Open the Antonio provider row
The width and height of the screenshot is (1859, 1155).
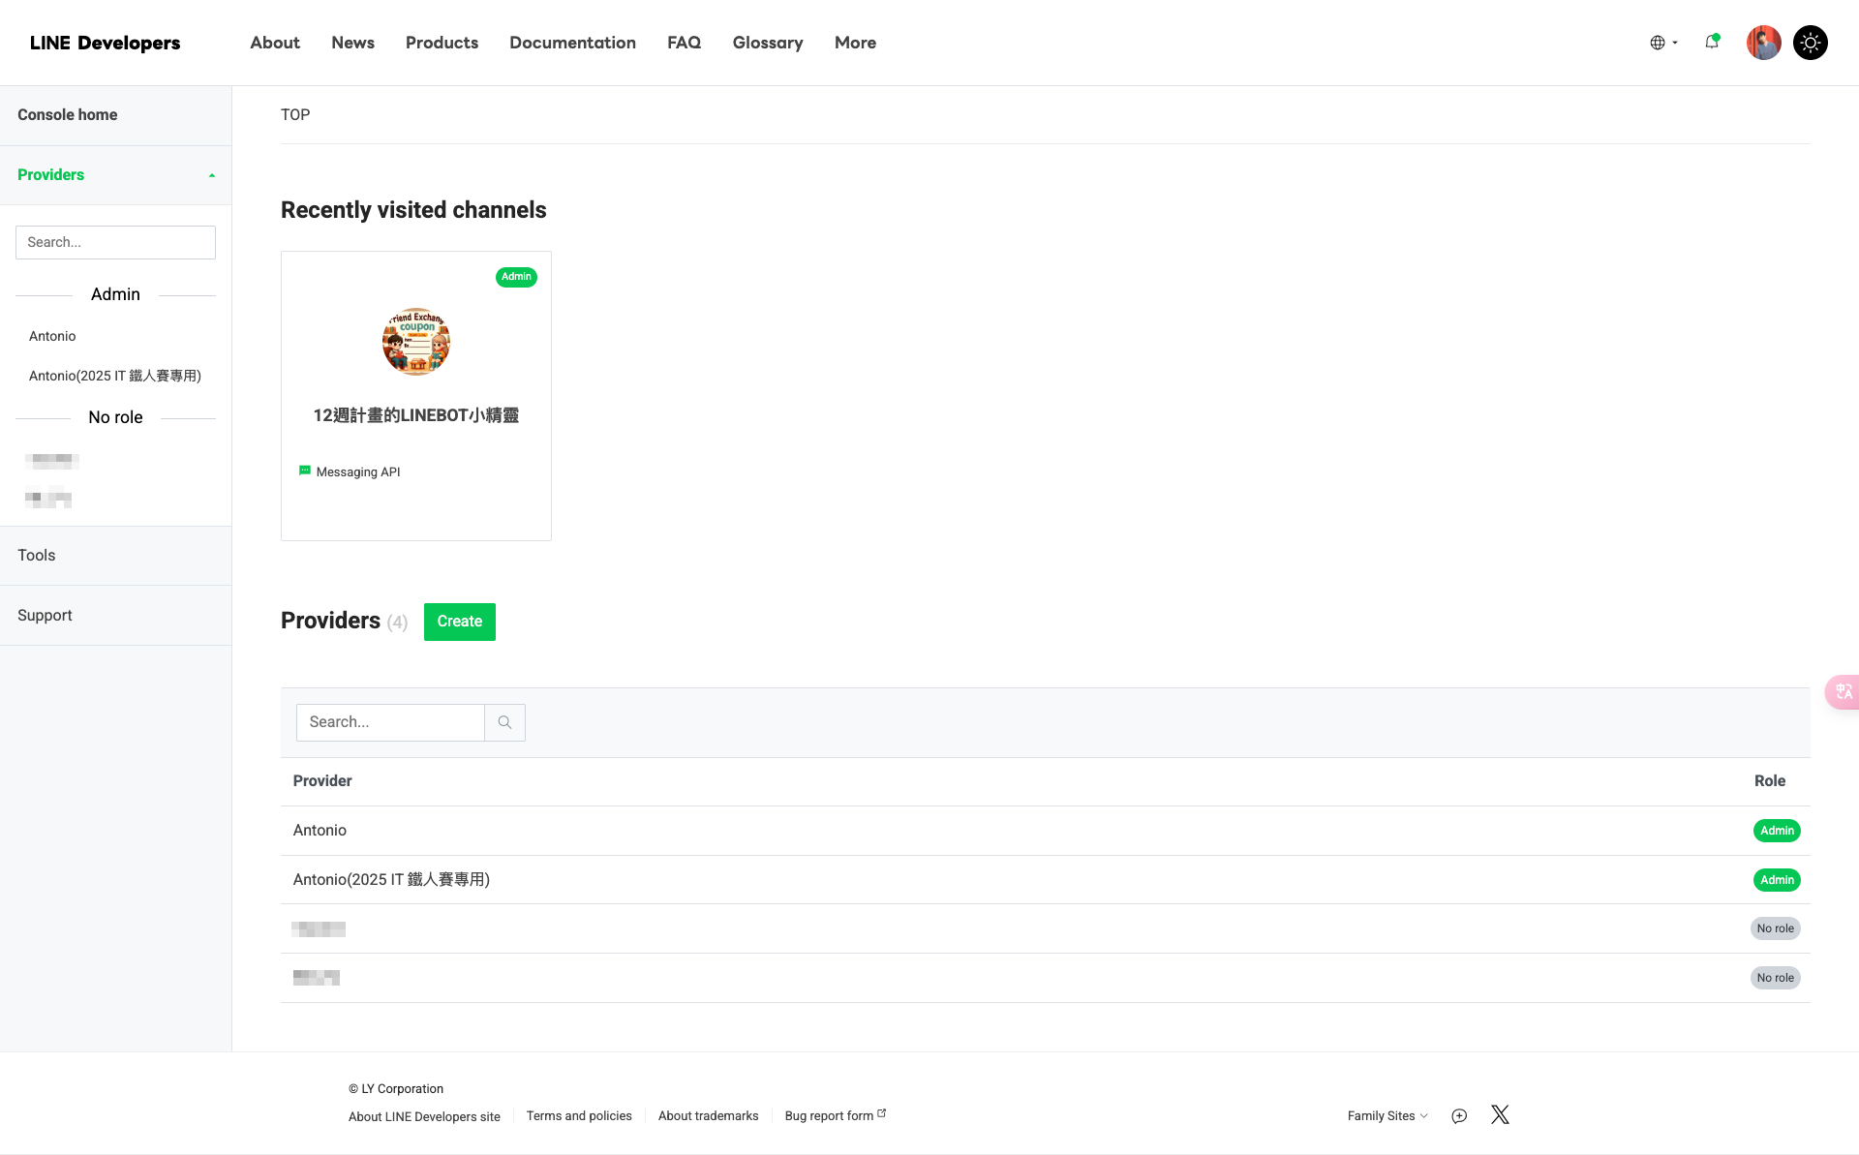pos(1046,831)
